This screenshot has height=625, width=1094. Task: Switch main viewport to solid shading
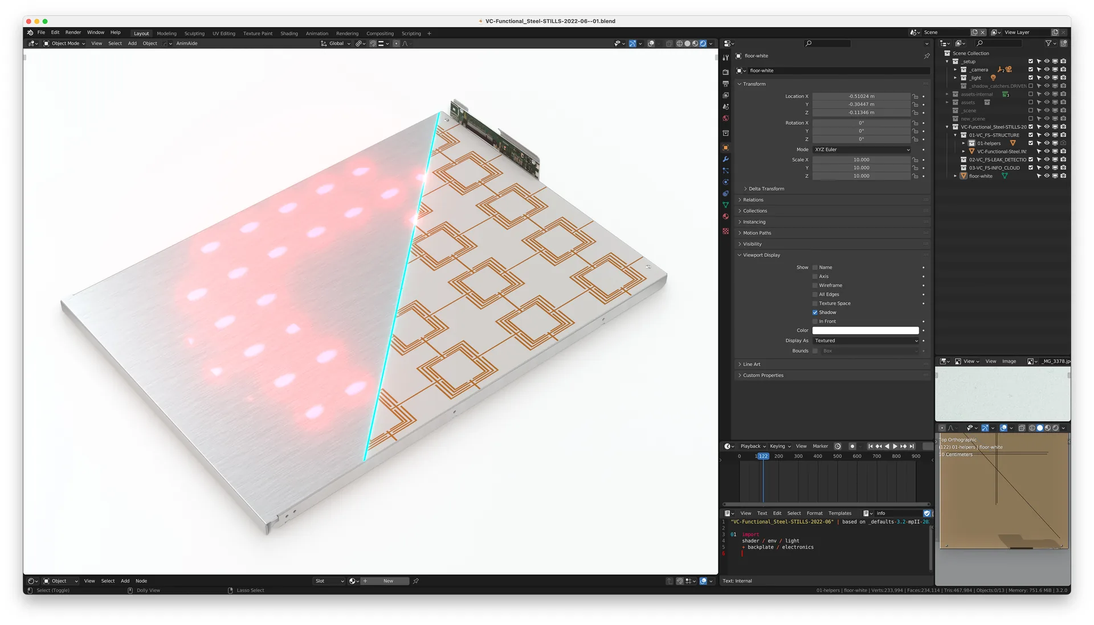[x=687, y=43]
